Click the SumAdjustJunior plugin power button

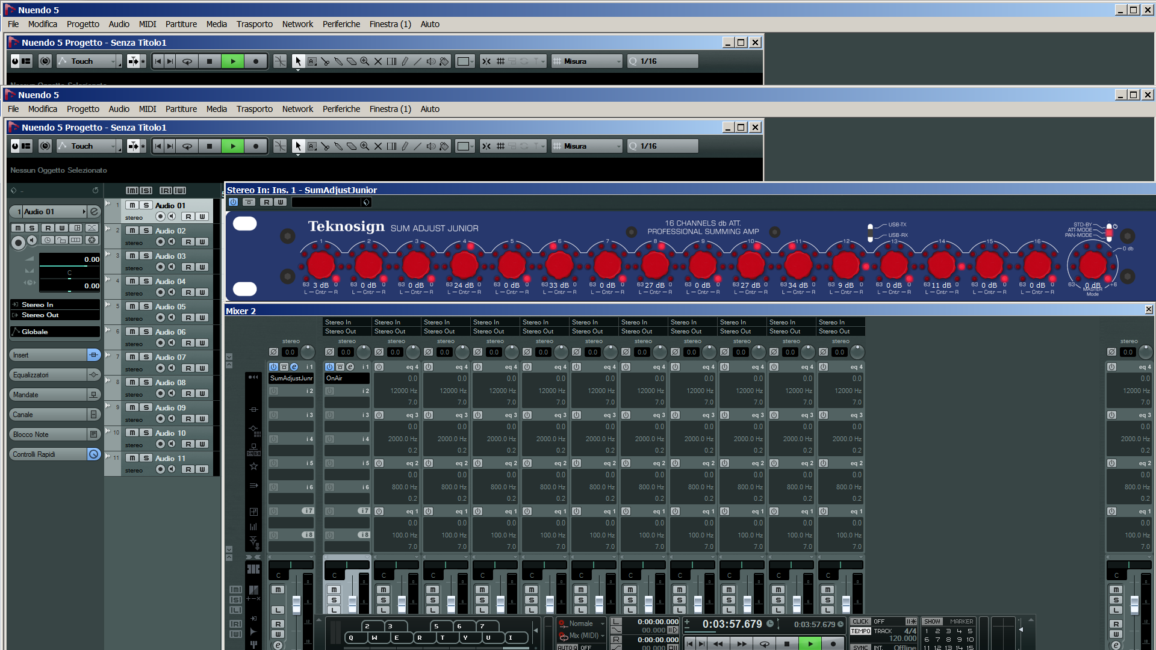tap(234, 202)
